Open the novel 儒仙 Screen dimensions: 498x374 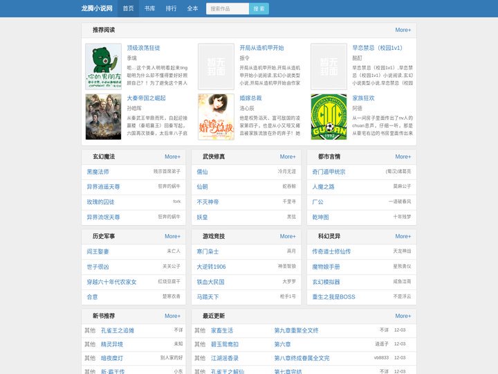click(x=202, y=172)
